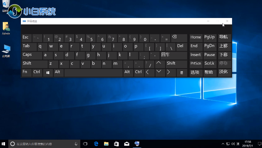Open the Admin desktop folder icon
Image resolution: width=262 pixels, height=148 pixels.
click(6, 28)
